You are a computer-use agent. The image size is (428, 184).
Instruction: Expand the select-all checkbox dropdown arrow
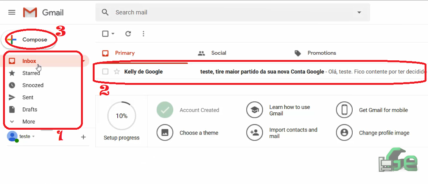pos(113,34)
